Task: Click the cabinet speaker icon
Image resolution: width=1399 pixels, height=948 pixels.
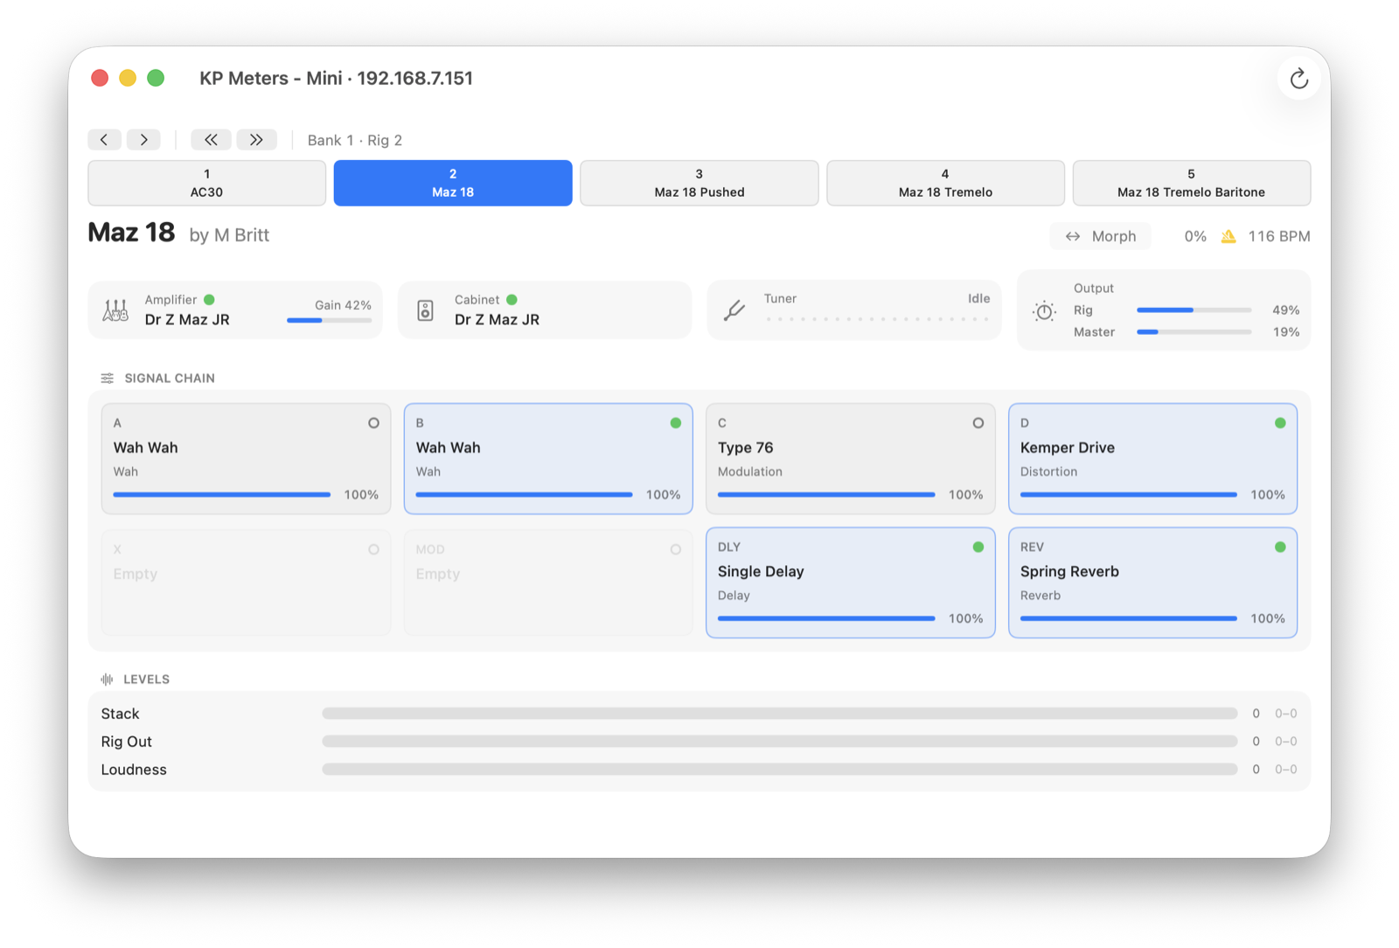Action: 425,310
